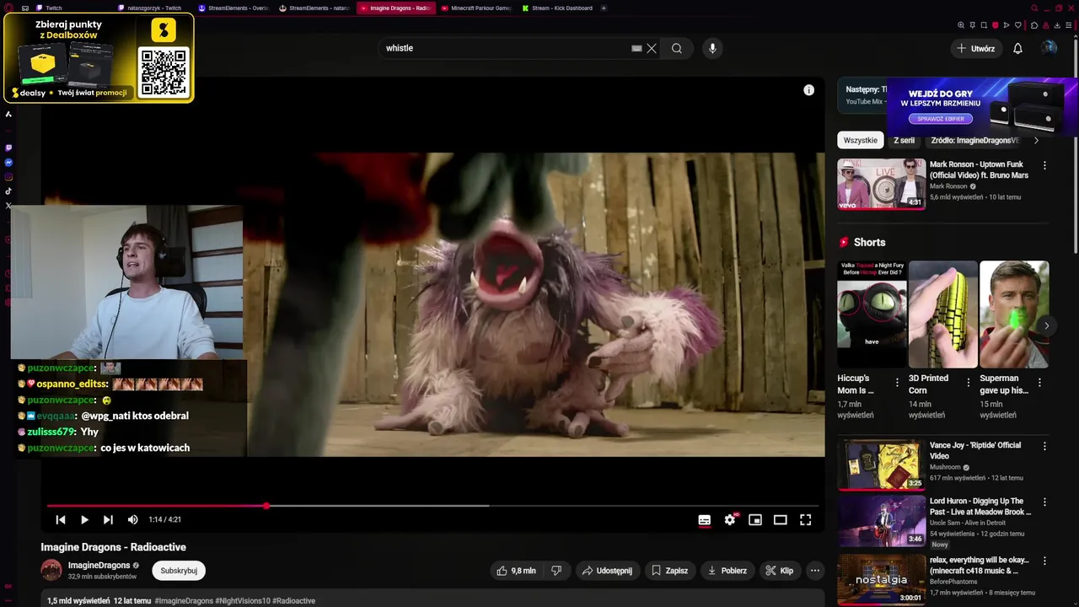The height and width of the screenshot is (607, 1079).
Task: Open the Uptown Funk video thumbnail
Action: (881, 184)
